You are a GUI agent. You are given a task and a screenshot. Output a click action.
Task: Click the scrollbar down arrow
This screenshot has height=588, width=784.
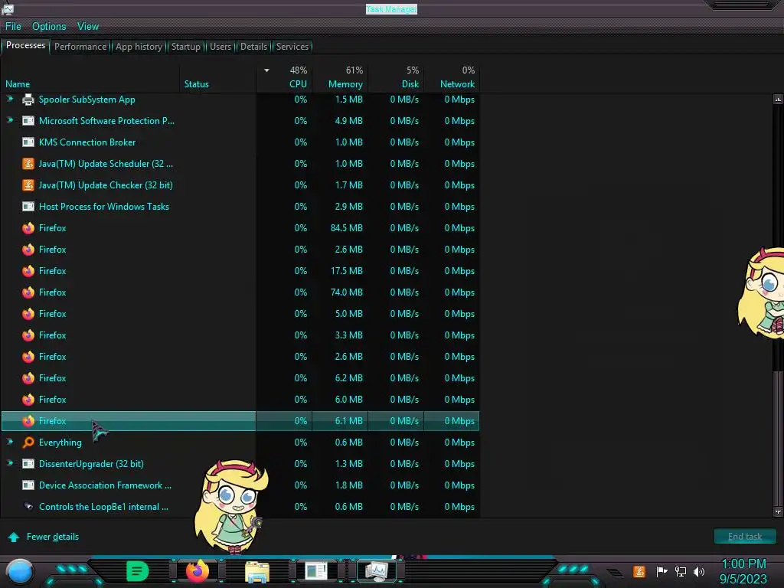click(x=778, y=511)
